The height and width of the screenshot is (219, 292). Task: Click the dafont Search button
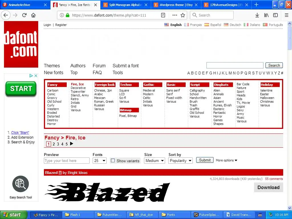coord(274,65)
